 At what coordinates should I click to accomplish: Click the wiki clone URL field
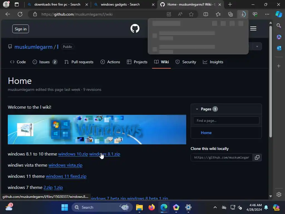tap(222, 157)
